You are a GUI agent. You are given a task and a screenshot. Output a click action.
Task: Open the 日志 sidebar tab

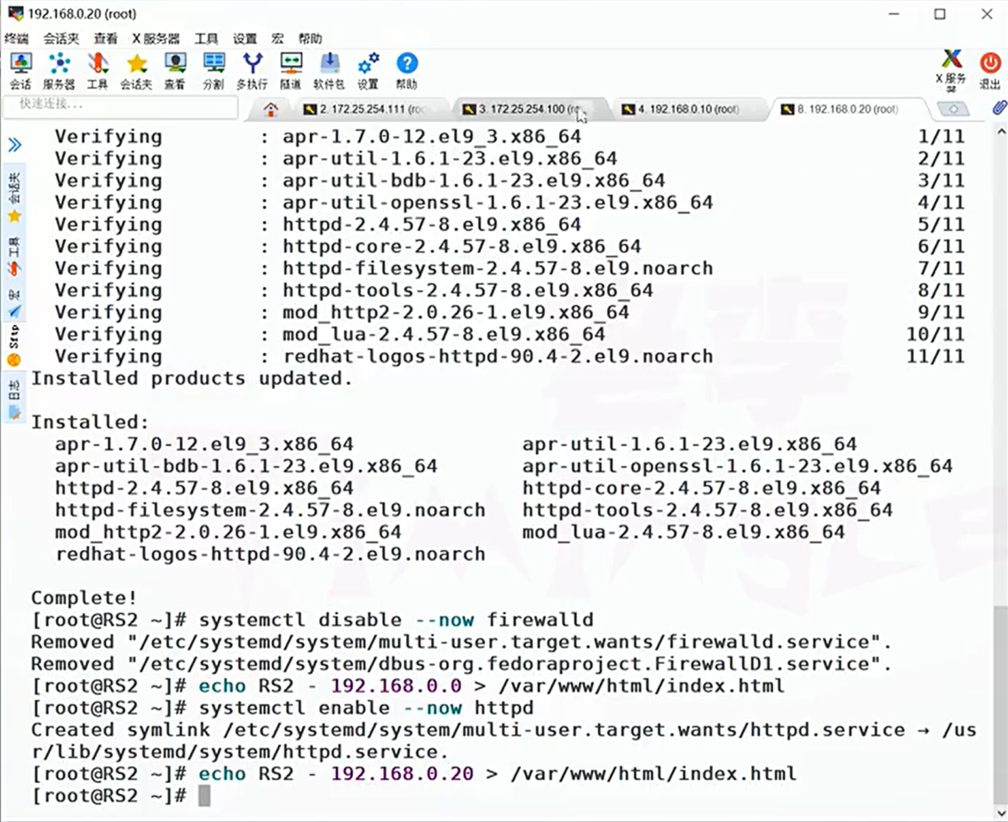coord(14,400)
